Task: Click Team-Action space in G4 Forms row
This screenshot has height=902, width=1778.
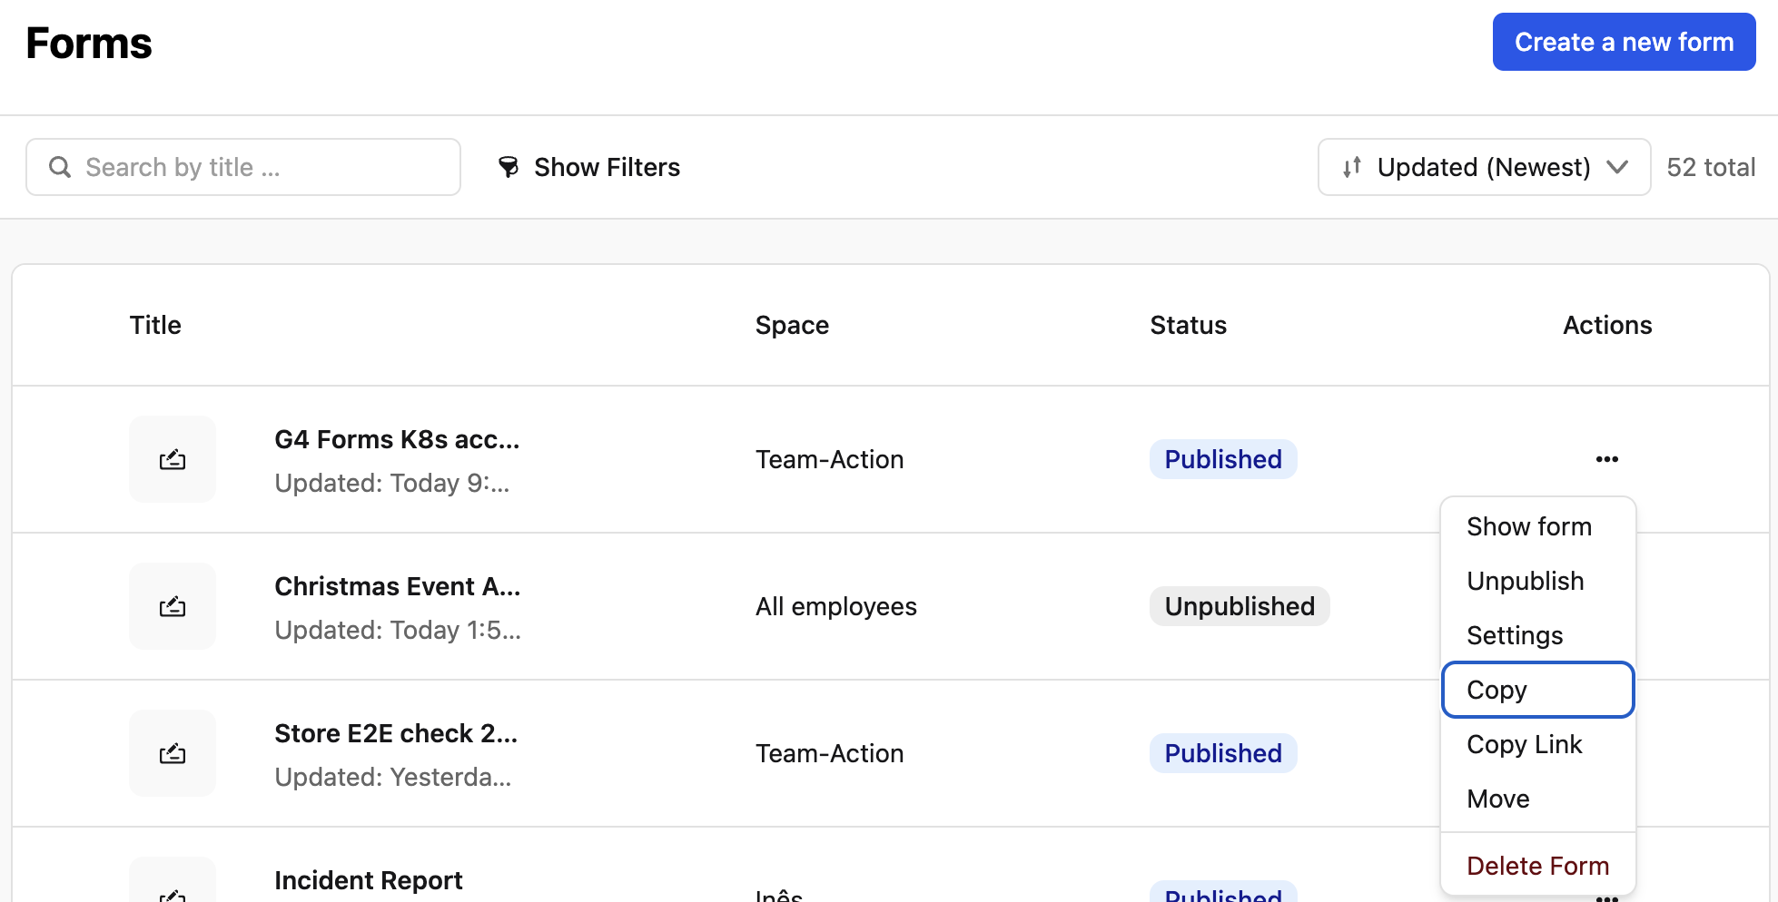Action: pyautogui.click(x=829, y=459)
